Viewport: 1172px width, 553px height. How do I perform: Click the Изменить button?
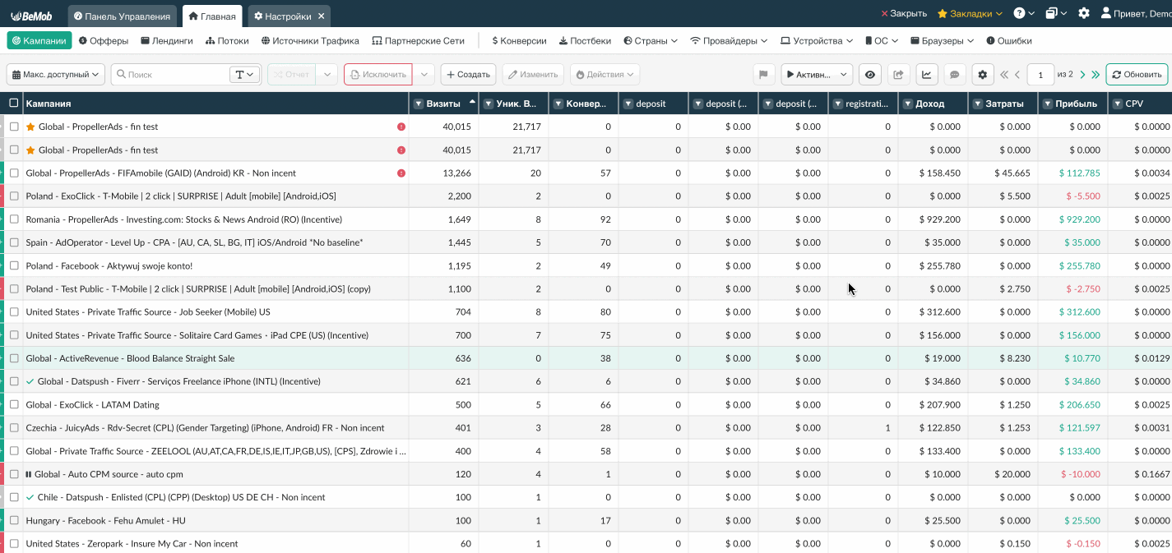coord(533,75)
